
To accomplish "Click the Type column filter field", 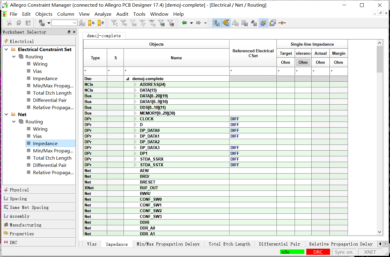I will pyautogui.click(x=95, y=71).
